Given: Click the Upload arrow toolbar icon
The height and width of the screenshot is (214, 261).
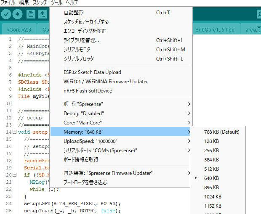Looking at the screenshot, I should 18,14.
